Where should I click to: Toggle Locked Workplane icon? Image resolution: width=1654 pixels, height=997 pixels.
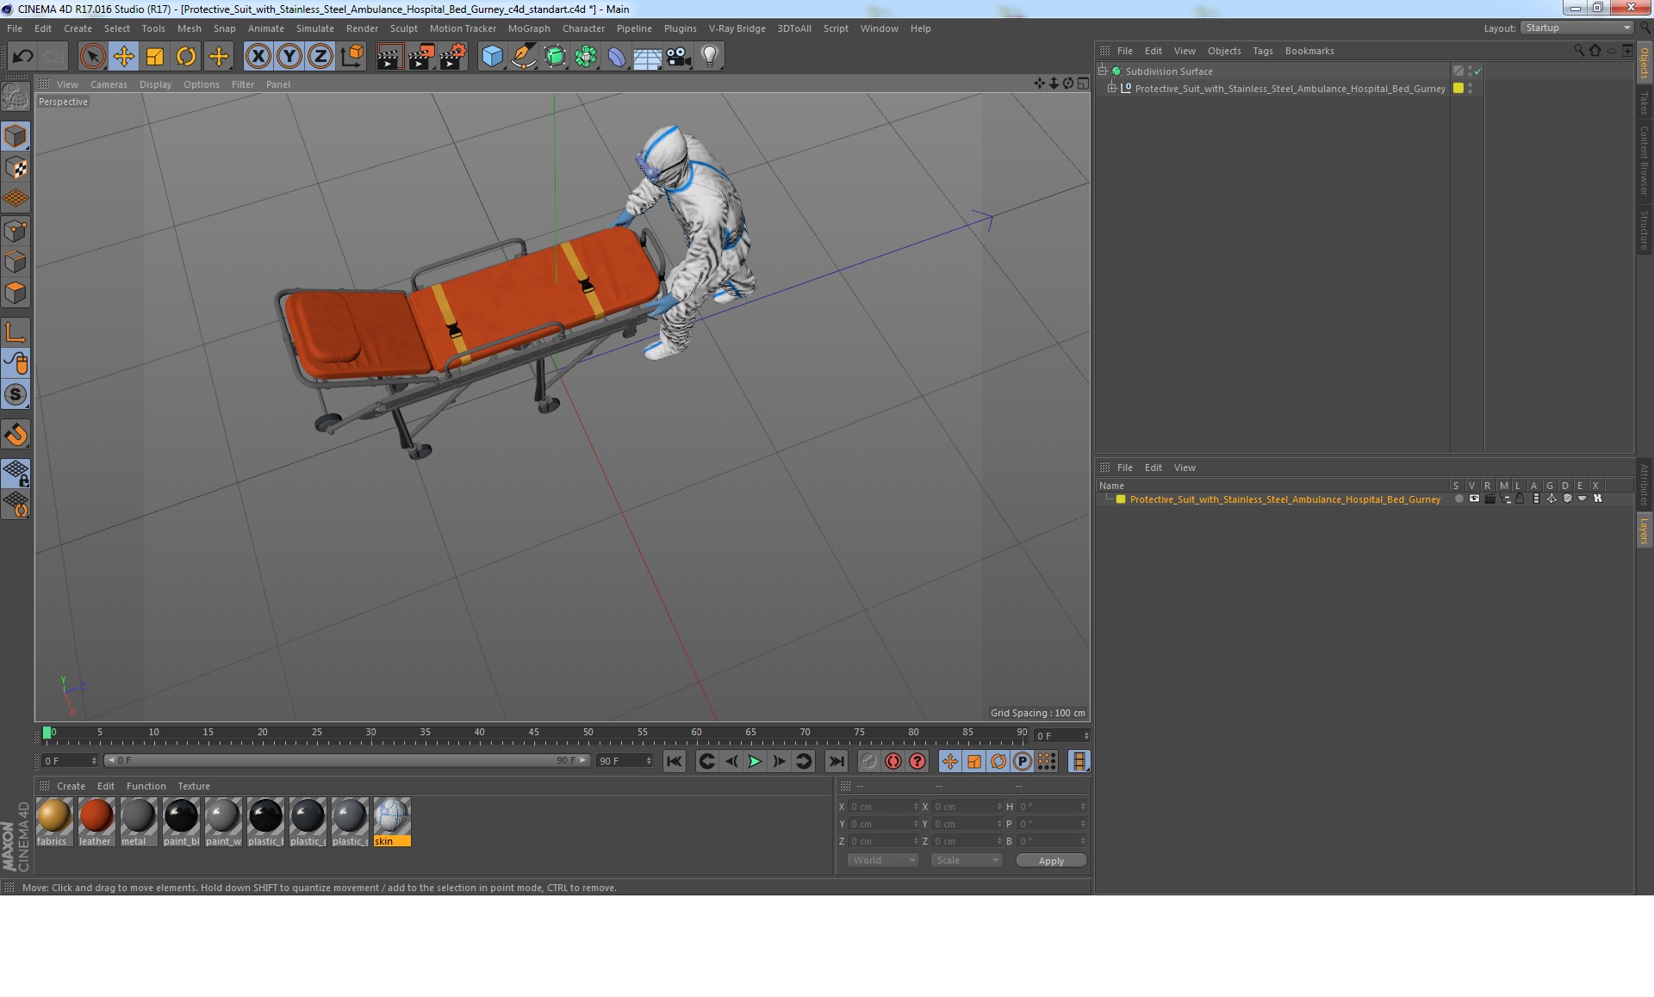click(x=16, y=473)
